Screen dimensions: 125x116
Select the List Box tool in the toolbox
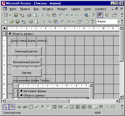pos(60,107)
